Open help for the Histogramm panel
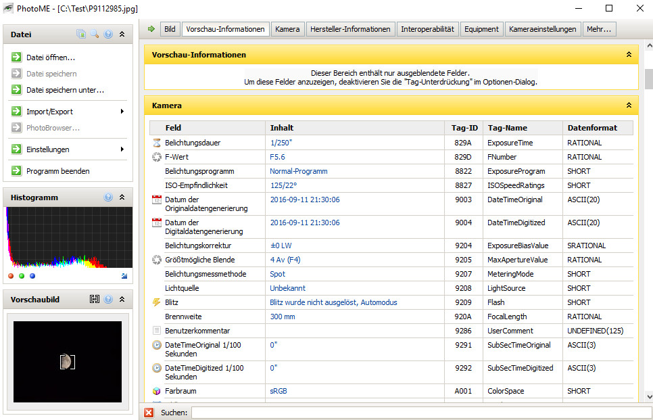The width and height of the screenshot is (653, 420). click(x=108, y=197)
